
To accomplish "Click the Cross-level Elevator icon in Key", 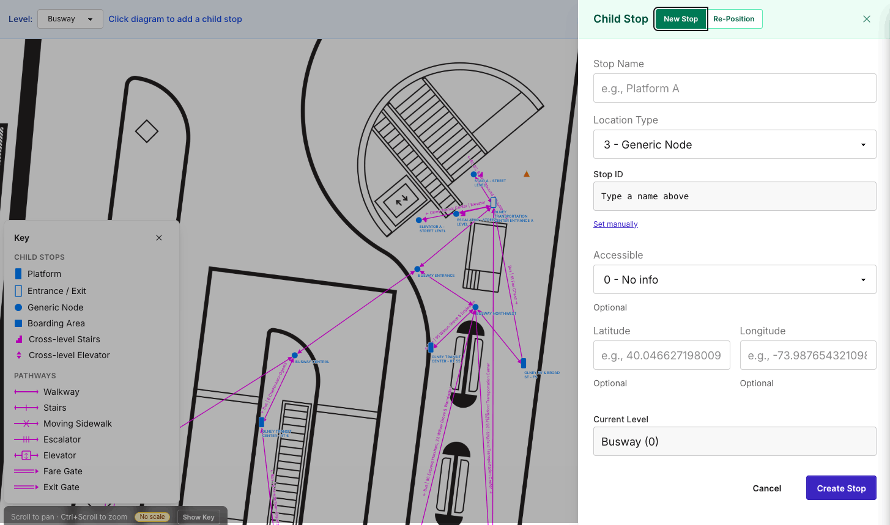I will [x=18, y=355].
